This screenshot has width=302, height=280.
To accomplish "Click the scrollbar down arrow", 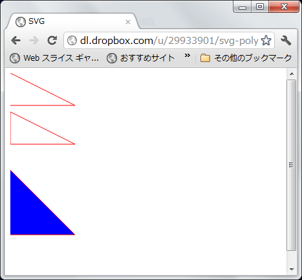I will [292, 269].
